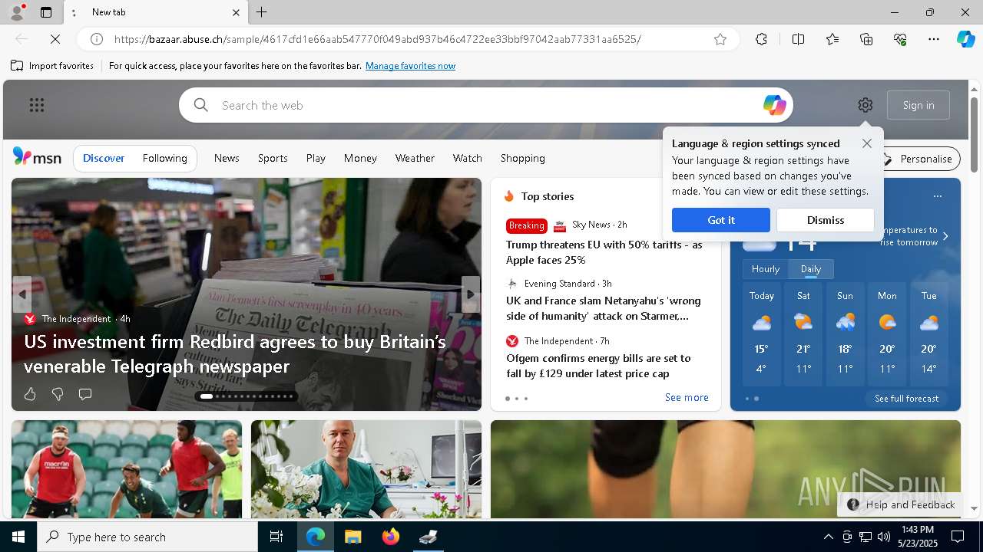The width and height of the screenshot is (983, 552).
Task: Open Browser essentials heart icon
Action: [x=900, y=39]
